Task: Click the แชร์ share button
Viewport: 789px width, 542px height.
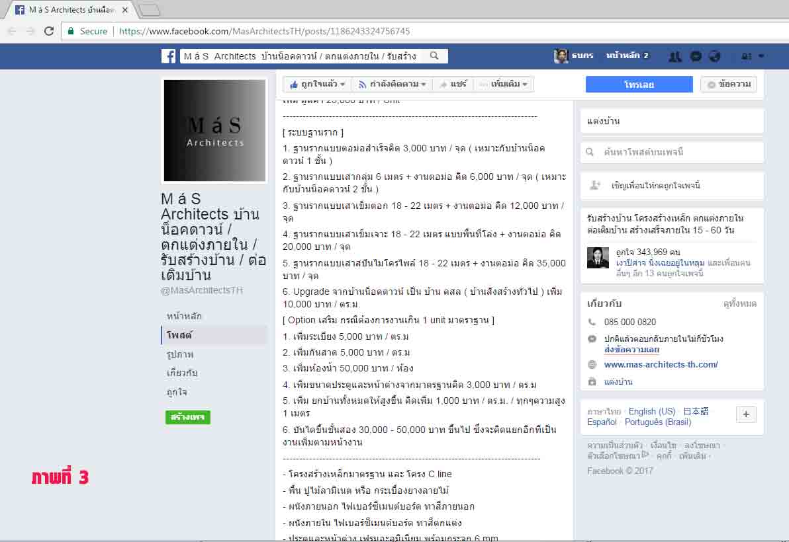Action: tap(454, 84)
